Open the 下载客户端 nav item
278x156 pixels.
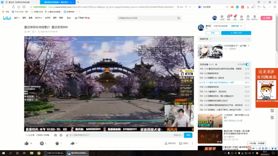82,18
